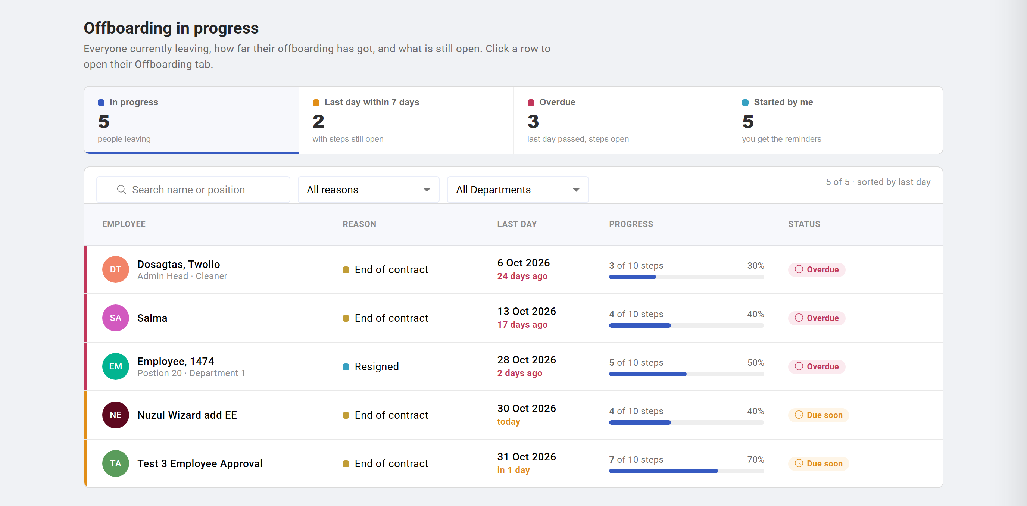Click the TA avatar for Test 3 Employee
This screenshot has height=506, width=1027.
point(116,464)
